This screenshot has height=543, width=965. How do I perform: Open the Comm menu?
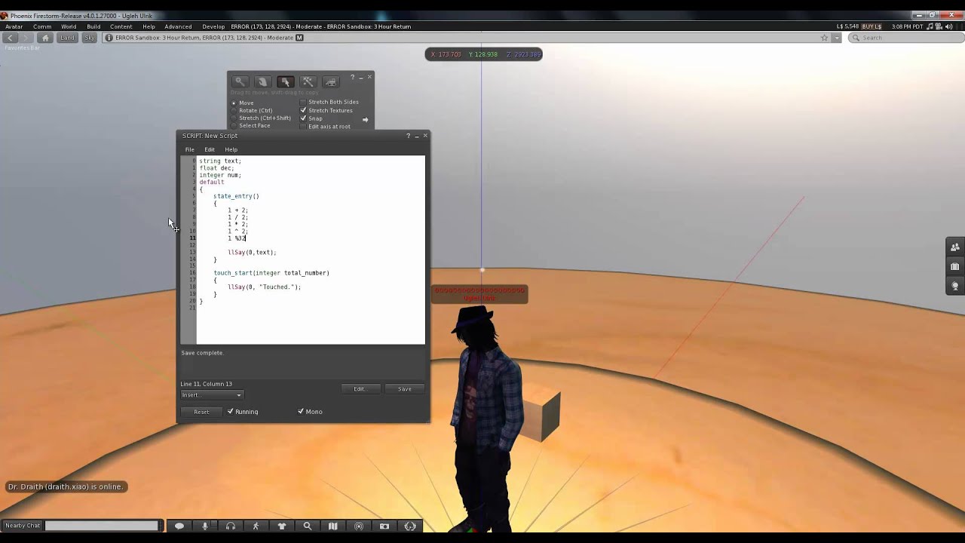click(x=42, y=26)
